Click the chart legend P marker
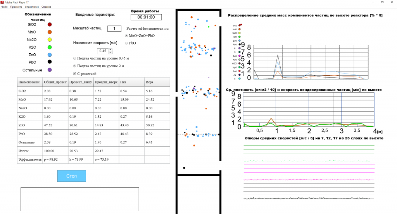397x214 pixels. point(240,48)
